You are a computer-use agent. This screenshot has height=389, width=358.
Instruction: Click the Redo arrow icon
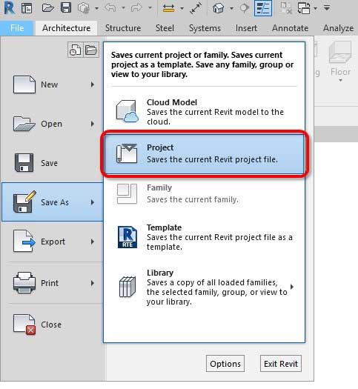click(x=136, y=8)
